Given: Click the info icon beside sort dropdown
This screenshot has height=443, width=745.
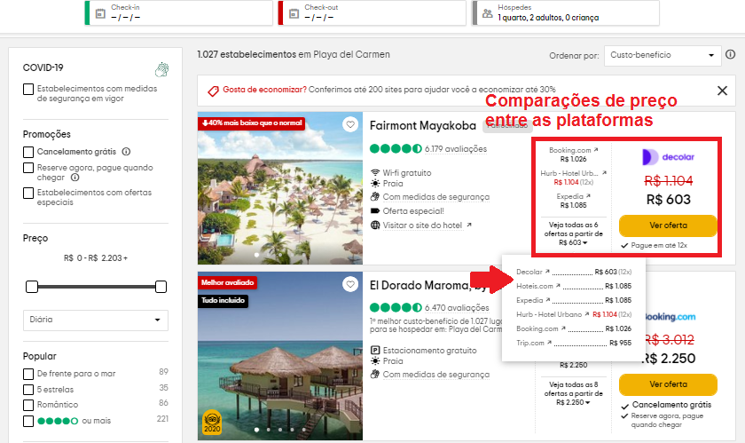Looking at the screenshot, I should [730, 54].
